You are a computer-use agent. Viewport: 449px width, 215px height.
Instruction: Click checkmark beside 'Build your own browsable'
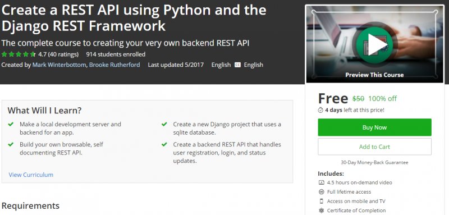11,144
